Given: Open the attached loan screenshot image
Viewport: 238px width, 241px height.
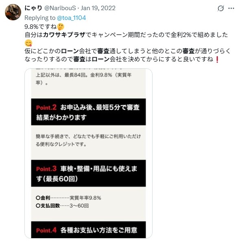Looking at the screenshot, I should pos(88,153).
